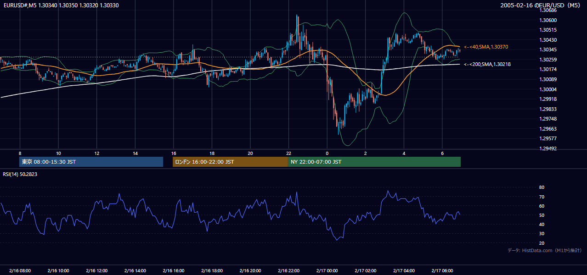Viewport: 587px width, 275px height.
Task: Click RSI level 20 on the axis
Action: pos(542,243)
